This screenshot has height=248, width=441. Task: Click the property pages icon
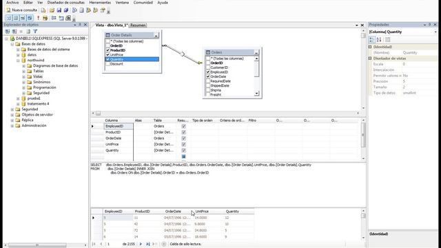tap(387, 40)
